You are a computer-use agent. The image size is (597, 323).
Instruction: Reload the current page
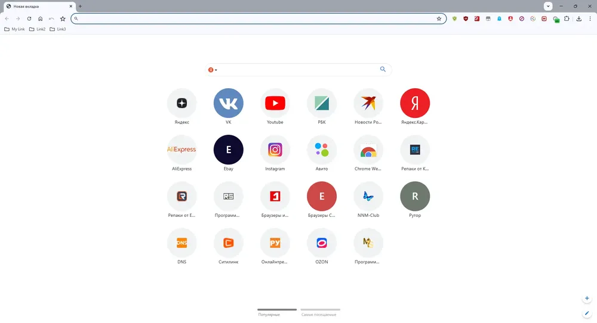pyautogui.click(x=29, y=18)
